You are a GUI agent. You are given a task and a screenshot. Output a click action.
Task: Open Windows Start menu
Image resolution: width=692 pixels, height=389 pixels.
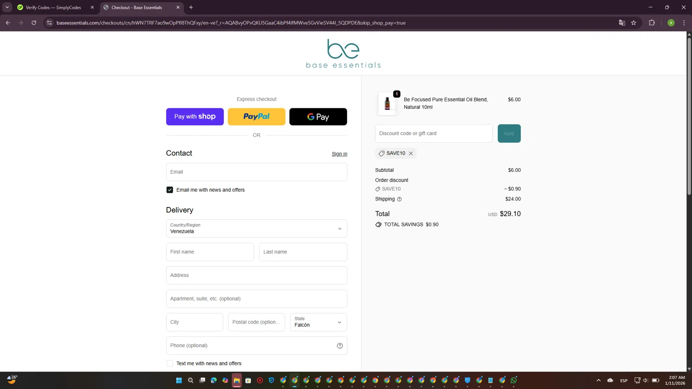pyautogui.click(x=179, y=380)
